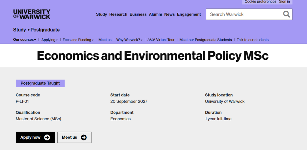The image size is (307, 150).
Task: Open Meet us navigation link
Action: 105,40
